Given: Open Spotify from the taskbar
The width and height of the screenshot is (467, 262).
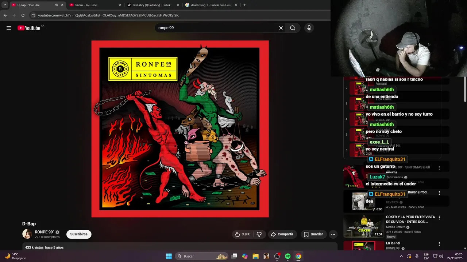Looking at the screenshot, I should (x=287, y=256).
